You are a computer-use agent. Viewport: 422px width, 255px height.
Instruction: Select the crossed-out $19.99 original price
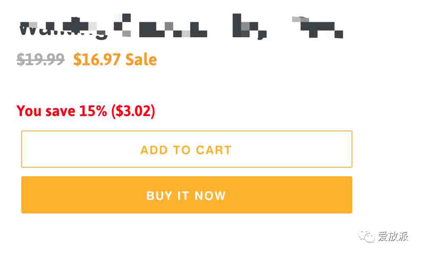[40, 59]
